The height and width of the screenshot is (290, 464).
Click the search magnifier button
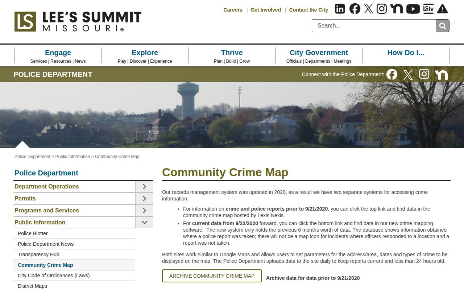coord(443,26)
